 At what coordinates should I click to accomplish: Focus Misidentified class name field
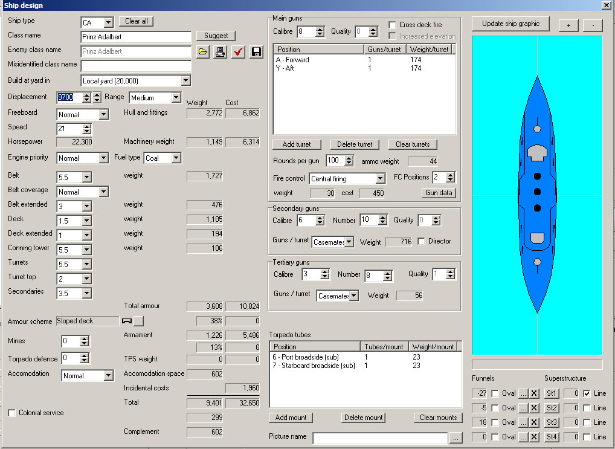tap(136, 66)
